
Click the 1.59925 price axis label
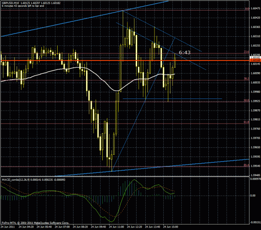pos(255,101)
